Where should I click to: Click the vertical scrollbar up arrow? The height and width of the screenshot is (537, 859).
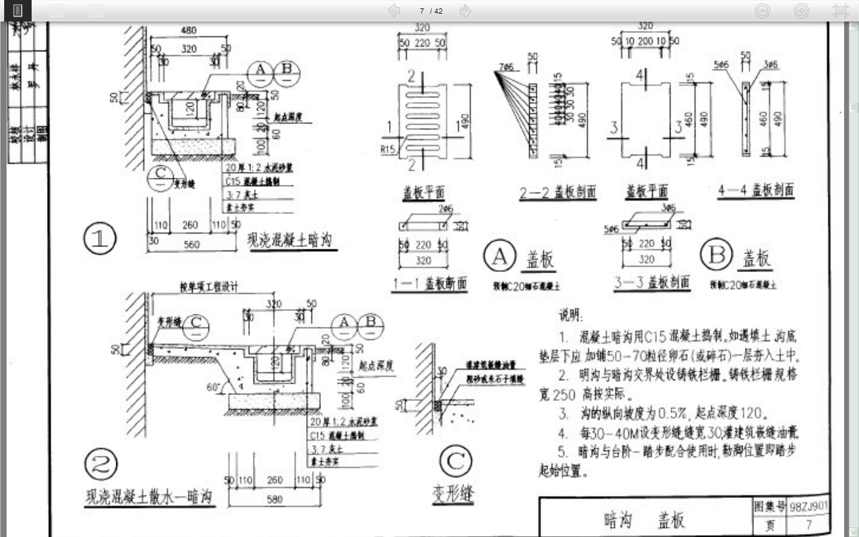click(x=854, y=27)
